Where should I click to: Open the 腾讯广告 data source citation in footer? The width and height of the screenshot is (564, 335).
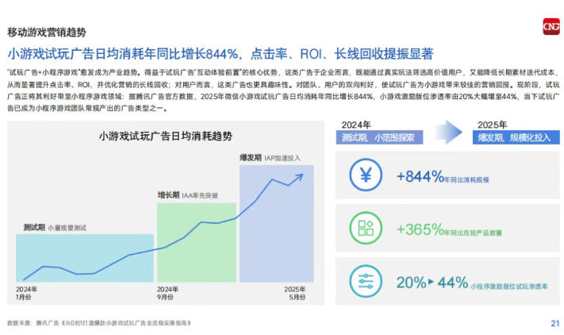(99, 323)
